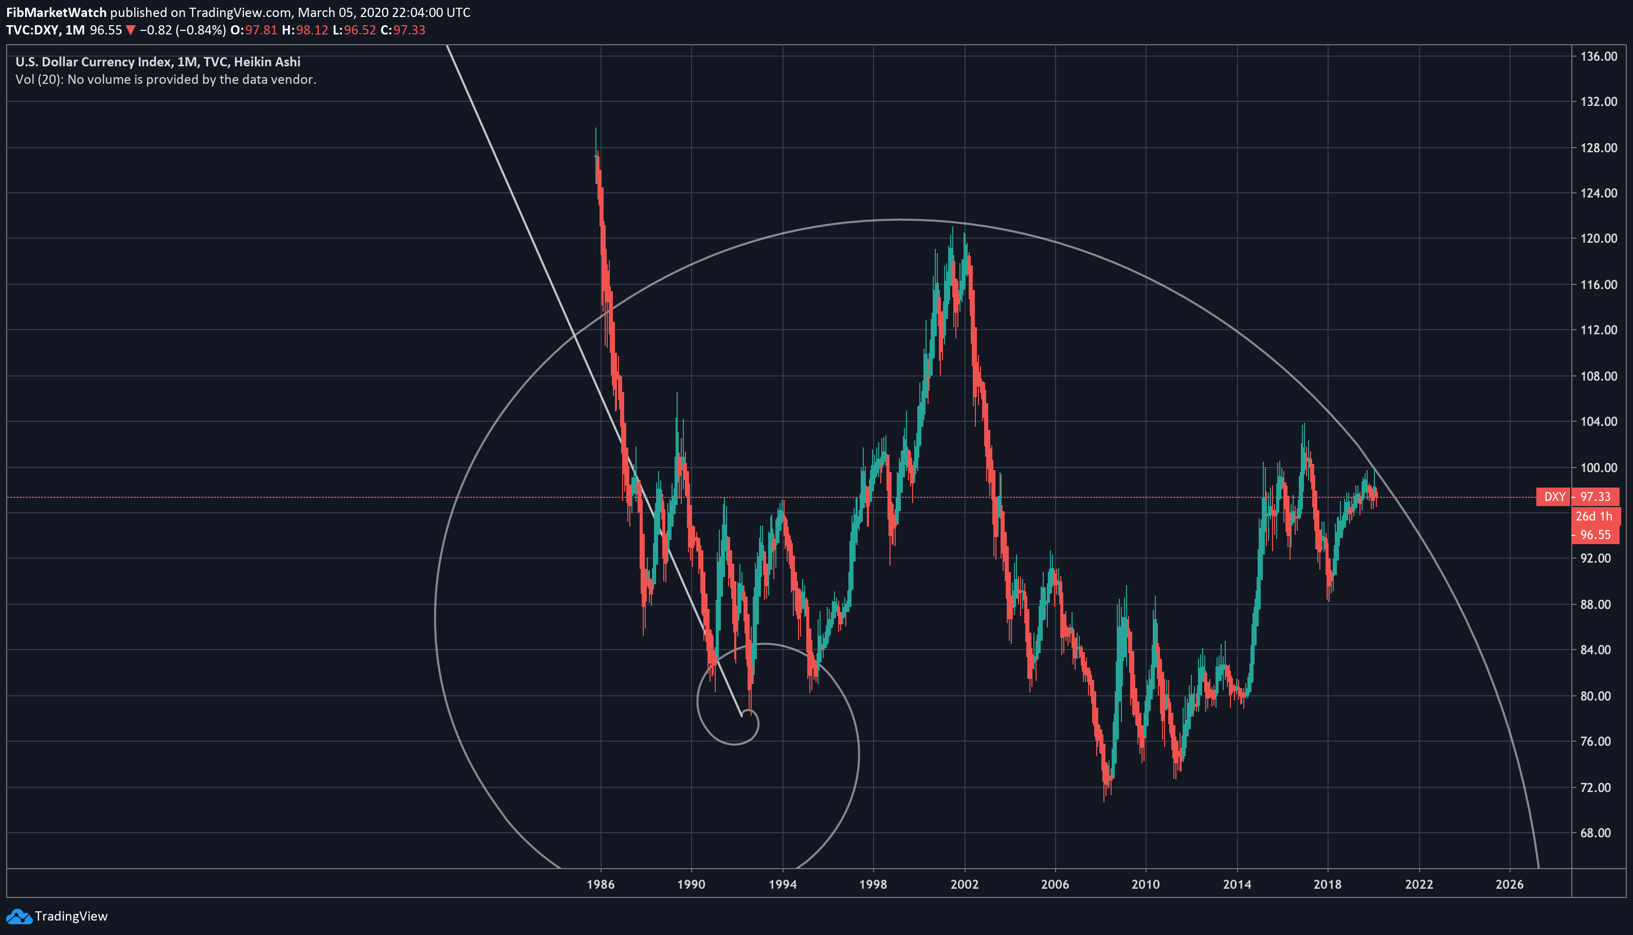Click the 92.00 price axis label
This screenshot has width=1633, height=935.
click(1595, 558)
